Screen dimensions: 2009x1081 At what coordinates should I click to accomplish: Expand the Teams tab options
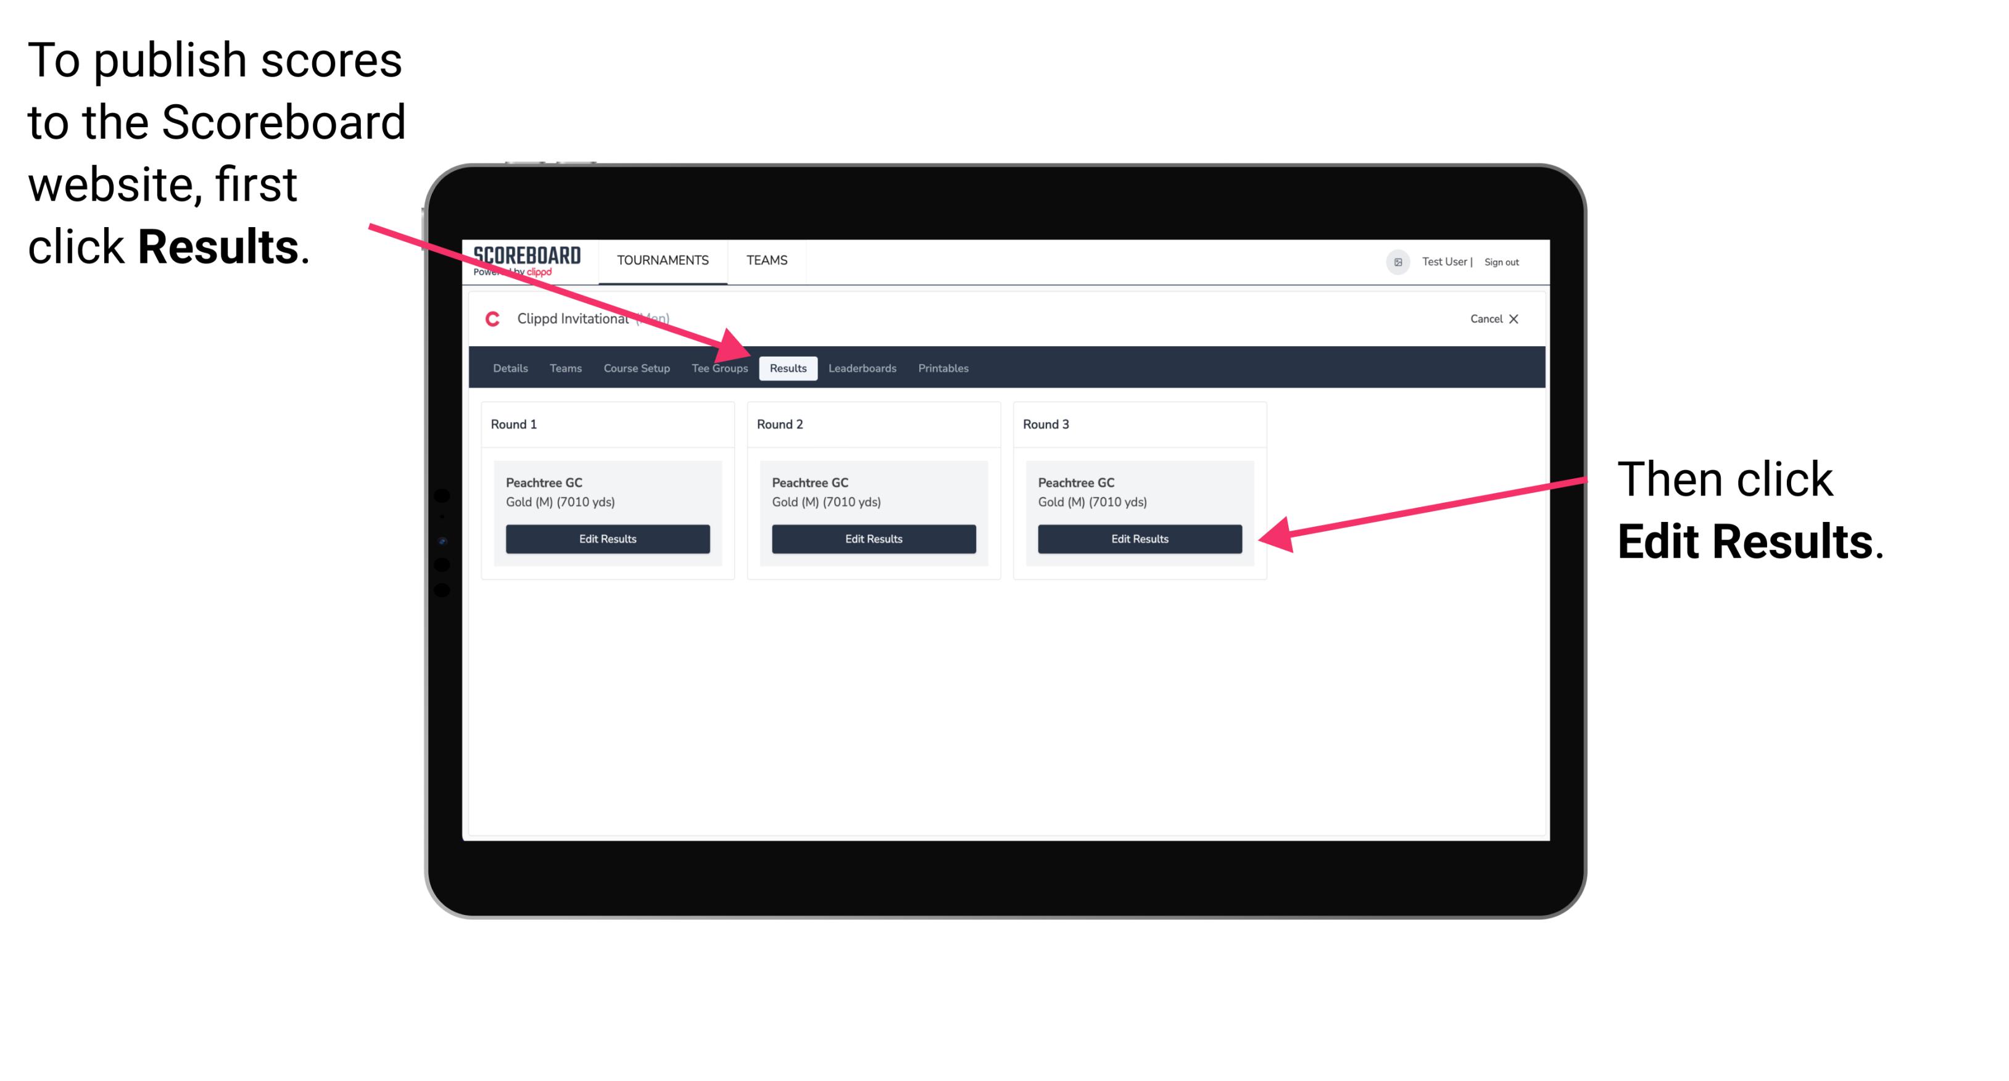coord(563,368)
